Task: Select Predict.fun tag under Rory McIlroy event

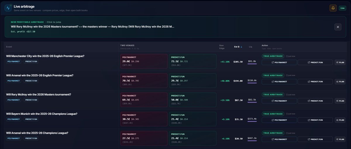Action: pyautogui.click(x=31, y=100)
